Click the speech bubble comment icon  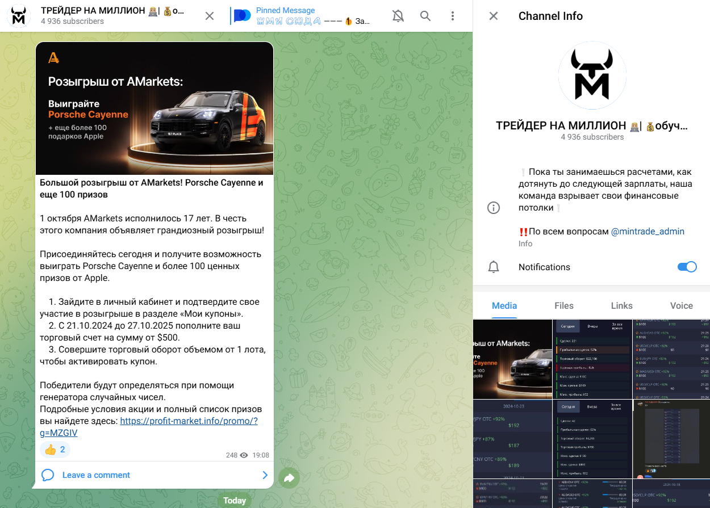coord(48,475)
